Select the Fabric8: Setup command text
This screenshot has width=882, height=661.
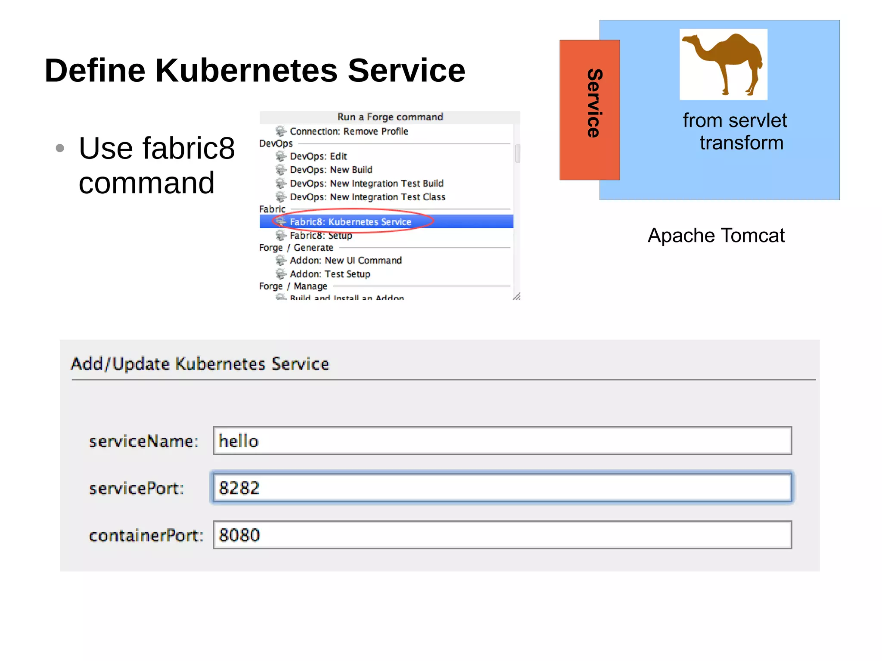321,236
